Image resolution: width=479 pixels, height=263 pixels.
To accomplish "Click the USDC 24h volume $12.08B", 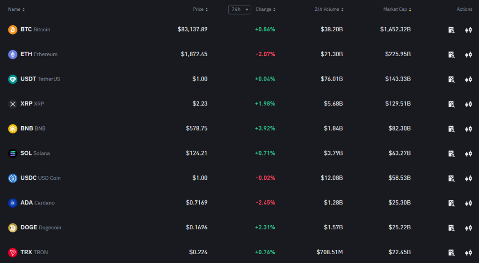I will click(332, 178).
